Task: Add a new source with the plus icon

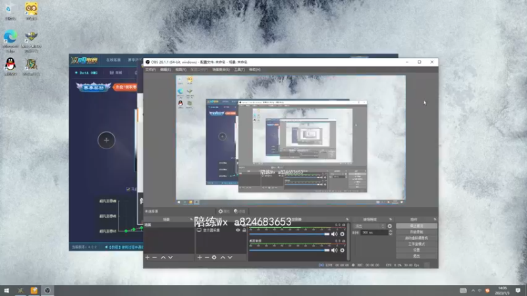Action: 200,257
